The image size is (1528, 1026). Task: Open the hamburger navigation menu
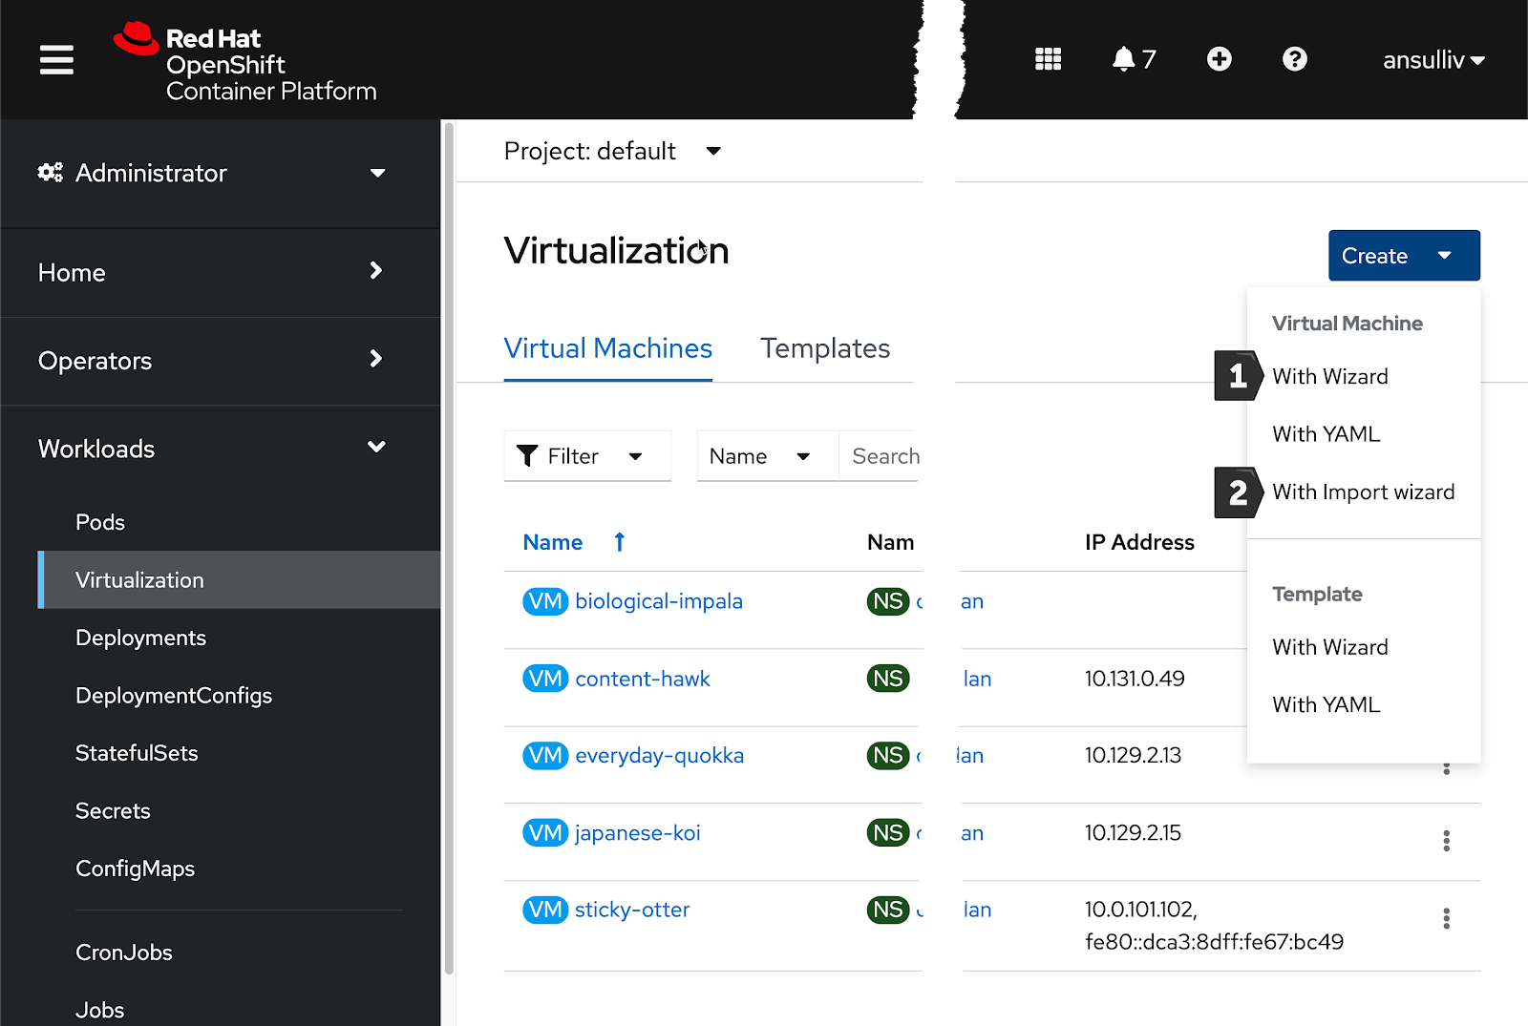[x=56, y=60]
